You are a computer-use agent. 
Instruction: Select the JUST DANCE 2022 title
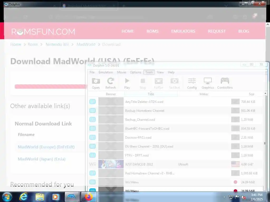139,164
